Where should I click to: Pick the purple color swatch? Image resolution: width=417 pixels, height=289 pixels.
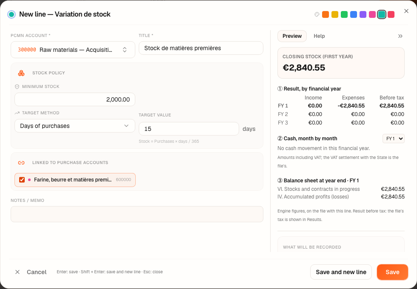pyautogui.click(x=363, y=14)
